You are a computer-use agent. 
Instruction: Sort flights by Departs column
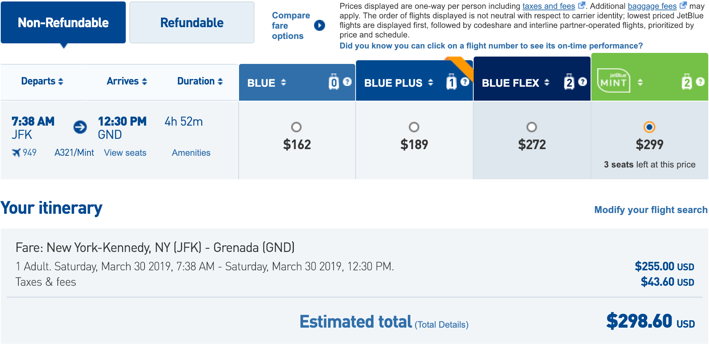click(42, 81)
